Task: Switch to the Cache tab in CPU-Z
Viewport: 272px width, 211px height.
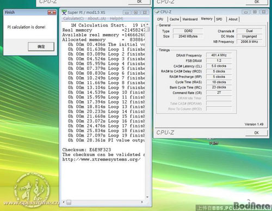Action: tap(174, 19)
